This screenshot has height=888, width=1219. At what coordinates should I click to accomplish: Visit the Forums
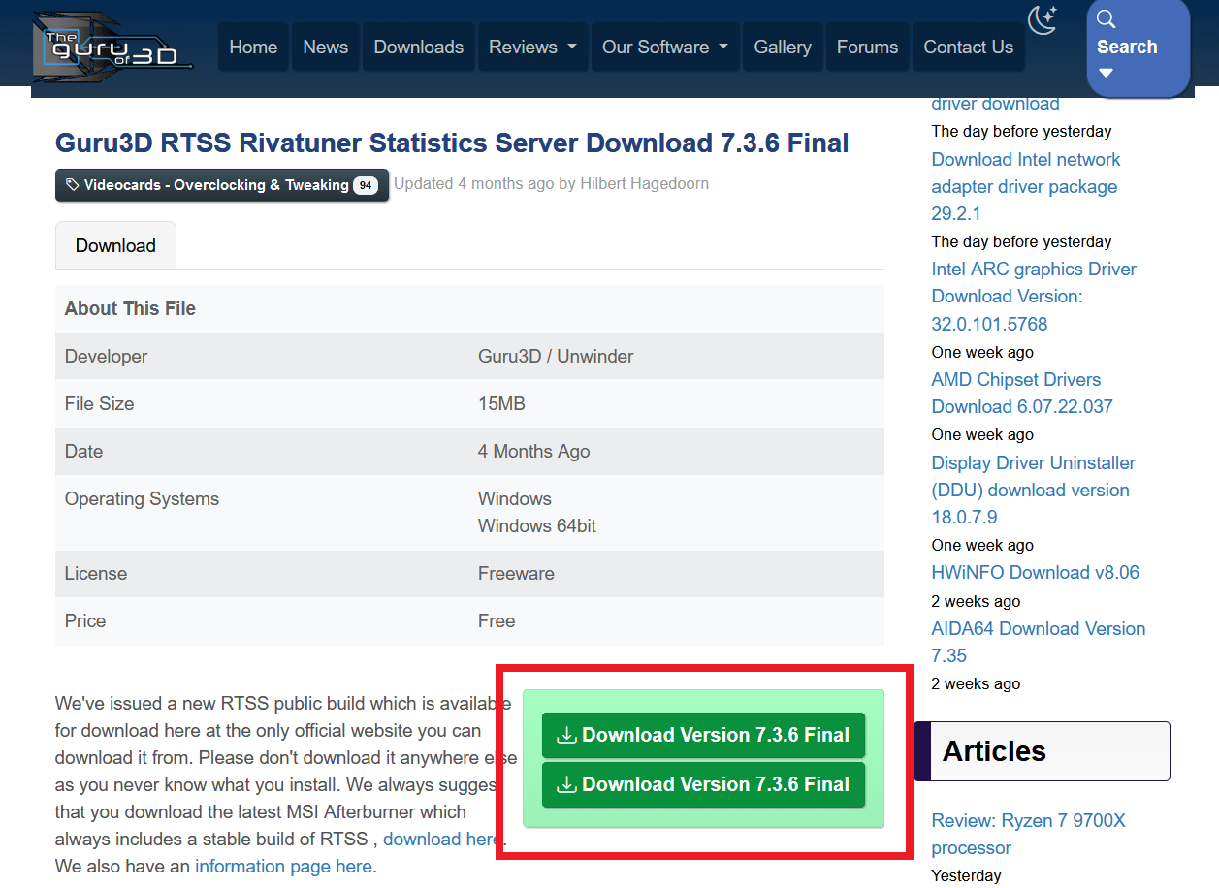[x=868, y=47]
